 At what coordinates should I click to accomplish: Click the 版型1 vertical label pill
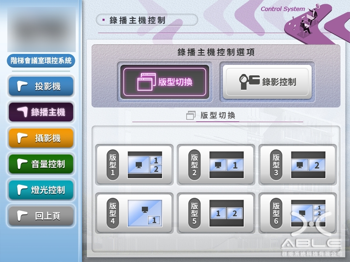click(113, 165)
